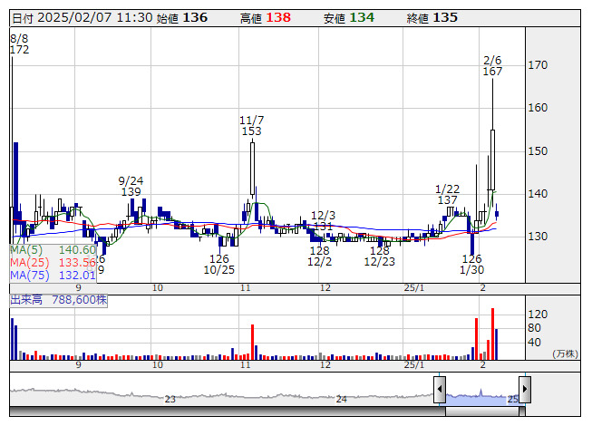The image size is (592, 426).
Task: Click the 11/7 153 peak label
Action: 251,126
